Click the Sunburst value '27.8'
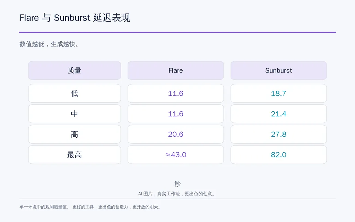Image resolution: width=355 pixels, height=222 pixels. tap(278, 134)
